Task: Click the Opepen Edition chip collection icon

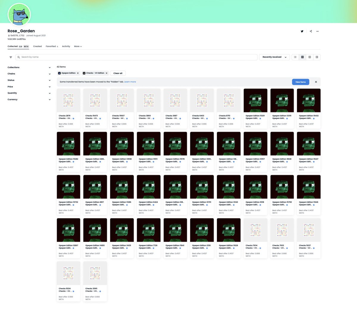Action: 59,73
